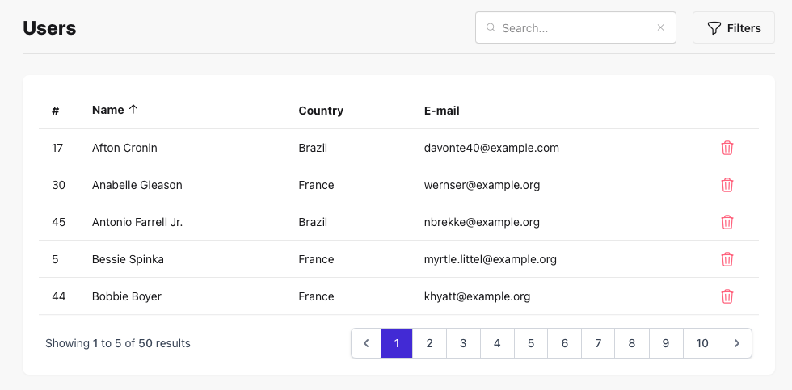Click inside the Search input field
The height and width of the screenshot is (390, 792).
click(x=574, y=28)
